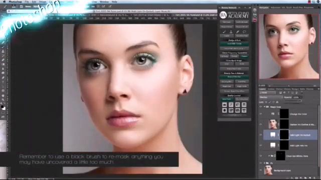The height and width of the screenshot is (180, 321).
Task: Select the Clone Stamp tool in left toolbar
Action: coord(3,51)
